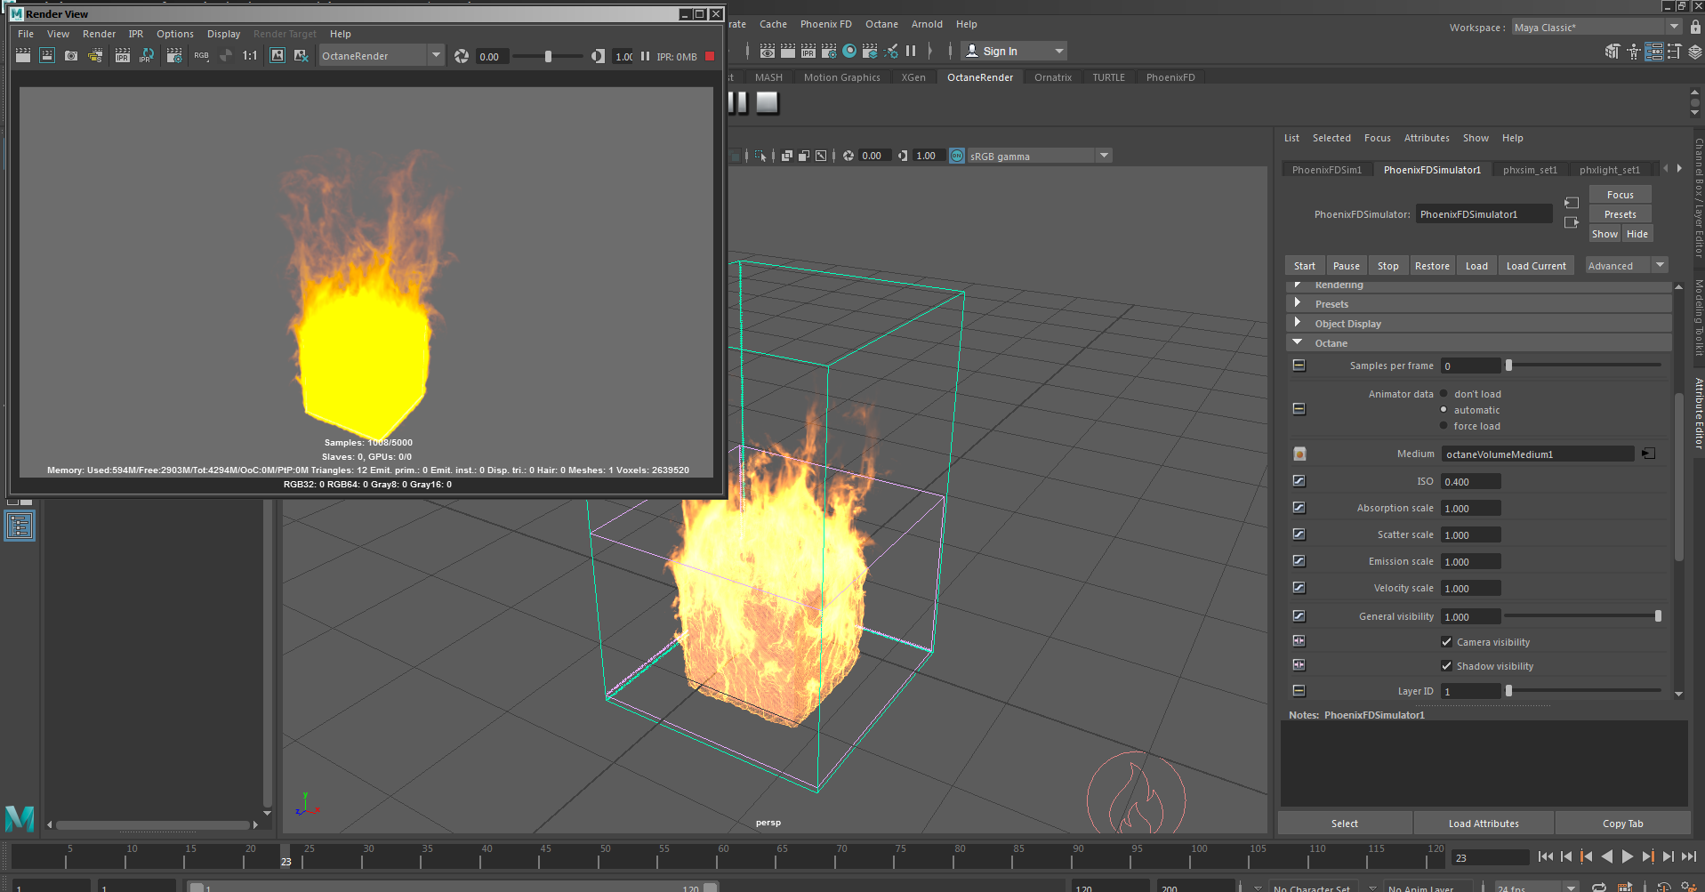Click the Copy Tab button
1705x892 pixels.
click(x=1622, y=824)
